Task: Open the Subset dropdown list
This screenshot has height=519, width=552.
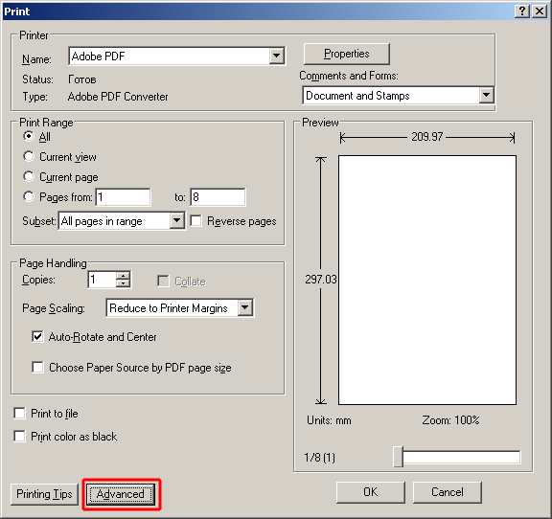Action: pyautogui.click(x=176, y=221)
